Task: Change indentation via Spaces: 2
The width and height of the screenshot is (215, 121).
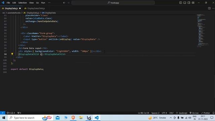Action: point(155,113)
